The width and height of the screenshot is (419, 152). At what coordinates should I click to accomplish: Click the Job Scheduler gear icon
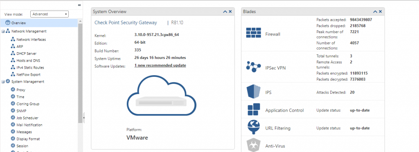tap(13, 118)
